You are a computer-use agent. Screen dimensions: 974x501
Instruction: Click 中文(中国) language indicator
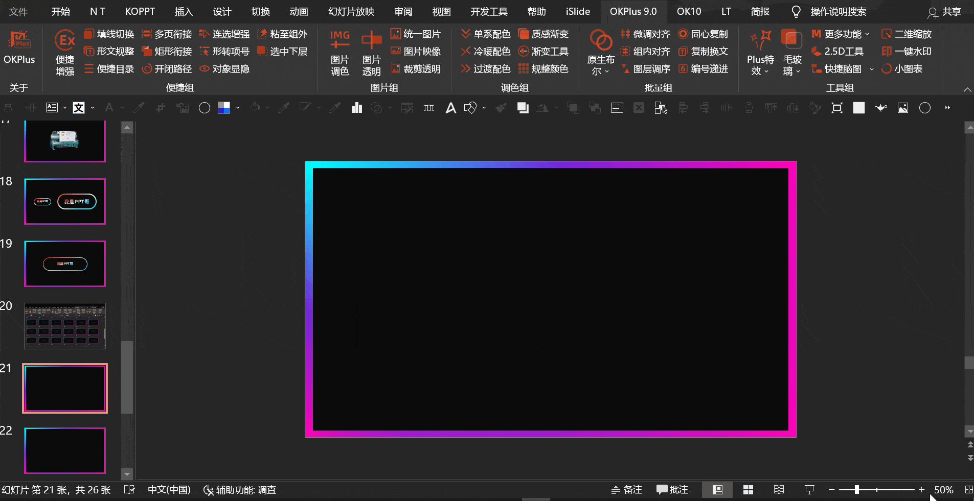click(169, 490)
